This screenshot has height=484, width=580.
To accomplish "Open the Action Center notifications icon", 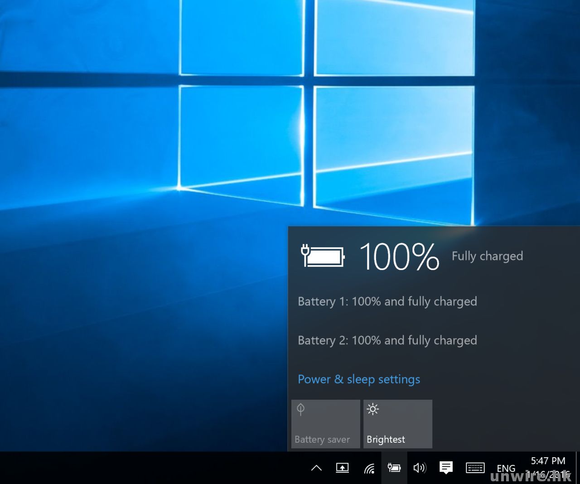I will pos(446,467).
